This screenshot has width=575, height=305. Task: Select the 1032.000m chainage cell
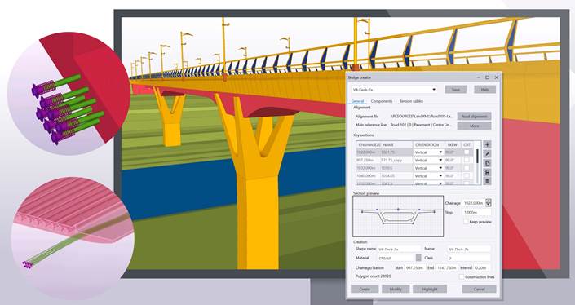368,167
